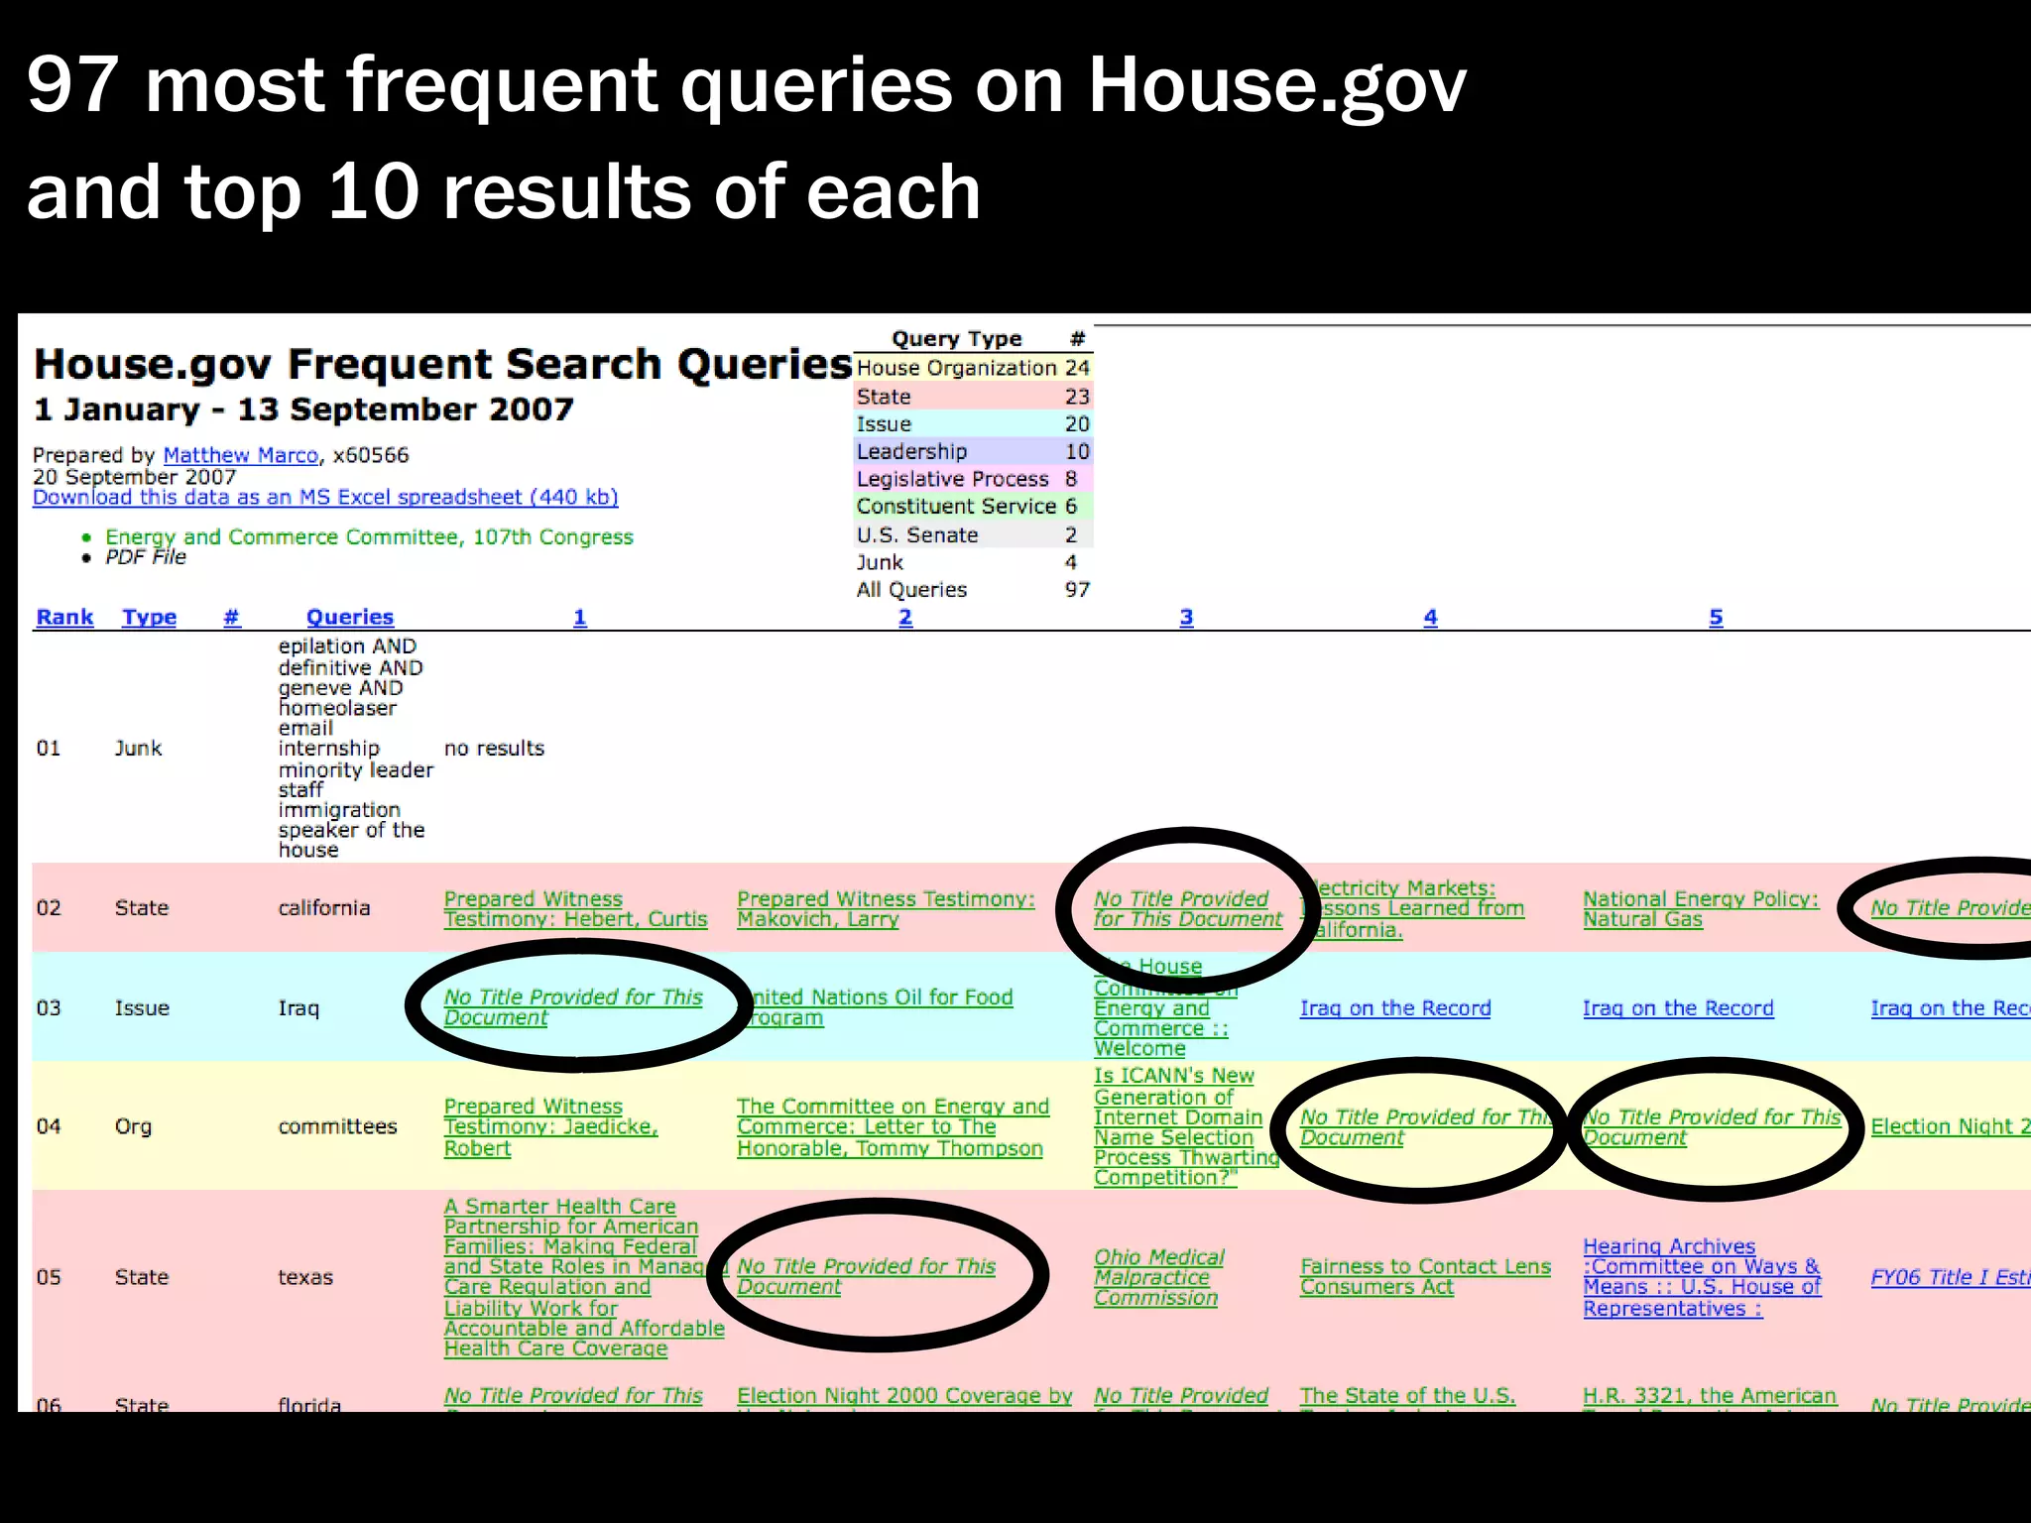Open Hearing Archives Committee on Ways & Means
2031x1523 pixels.
coord(1702,1277)
